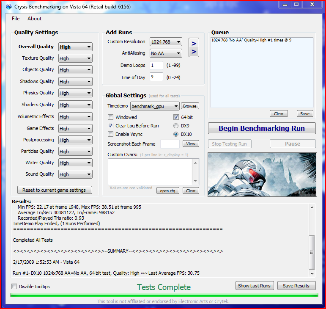Screen dimensions: 326x309
Task: Save the Queue list
Action: 305,113
